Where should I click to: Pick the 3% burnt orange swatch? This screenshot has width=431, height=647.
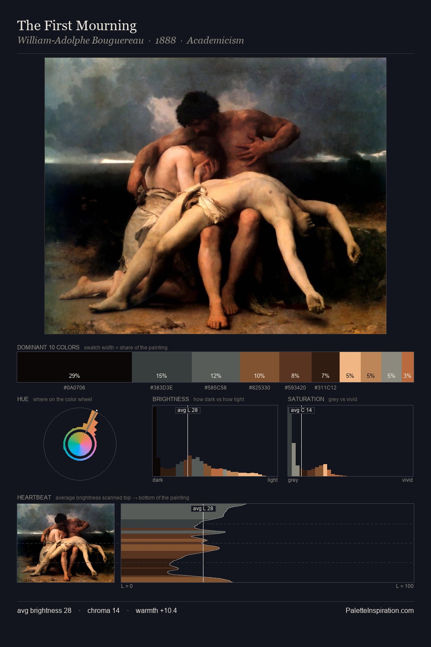click(408, 367)
